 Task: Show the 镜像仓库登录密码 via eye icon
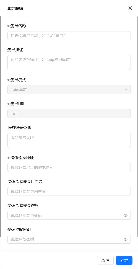[x=126, y=215]
